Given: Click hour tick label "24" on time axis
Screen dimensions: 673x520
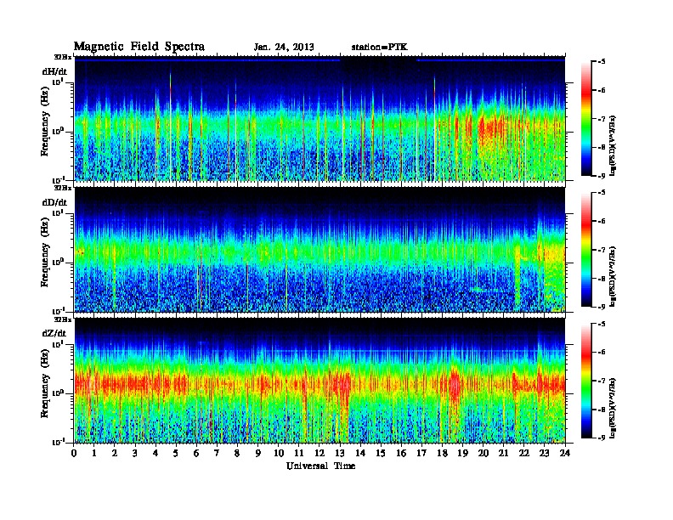Looking at the screenshot, I should click(x=565, y=453).
